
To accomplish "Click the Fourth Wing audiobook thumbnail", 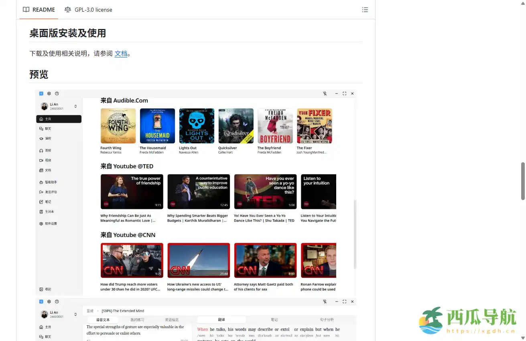I will (118, 125).
